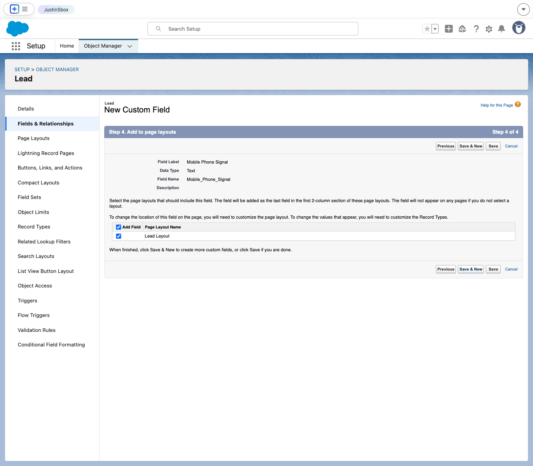The height and width of the screenshot is (466, 533).
Task: Open the hamburger menu at top left
Action: point(25,9)
